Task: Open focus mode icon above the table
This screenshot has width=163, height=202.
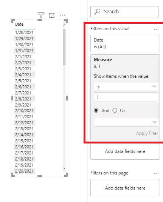Action: click(52, 15)
